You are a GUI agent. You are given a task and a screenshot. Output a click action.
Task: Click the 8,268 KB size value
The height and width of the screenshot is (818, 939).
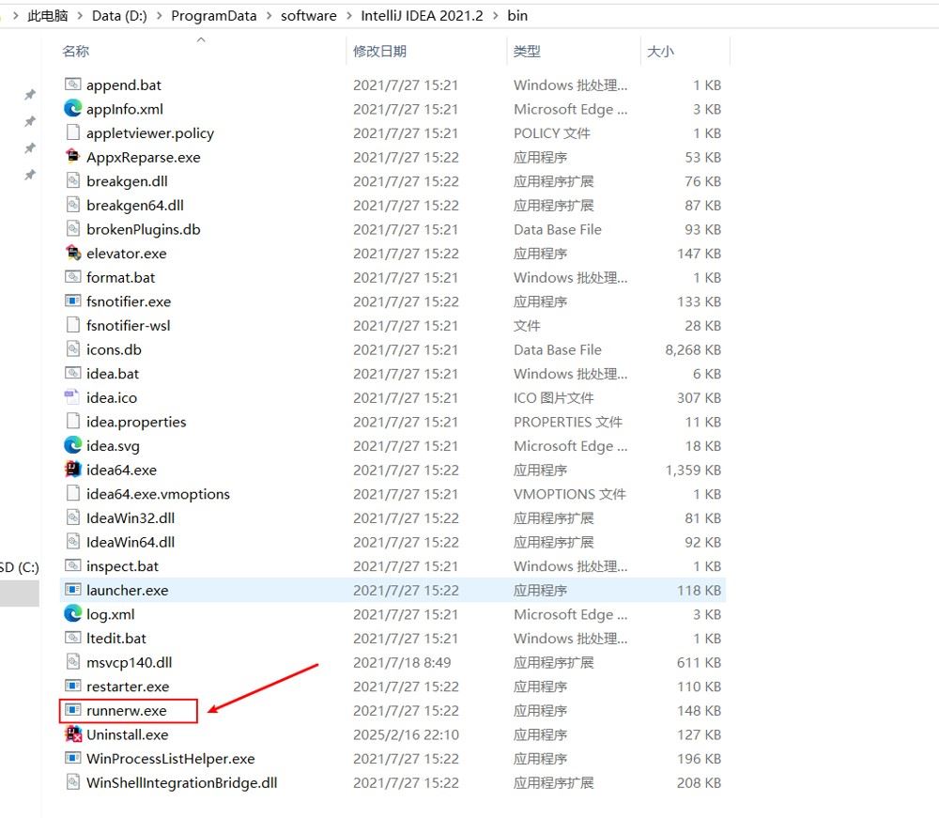[x=693, y=349]
